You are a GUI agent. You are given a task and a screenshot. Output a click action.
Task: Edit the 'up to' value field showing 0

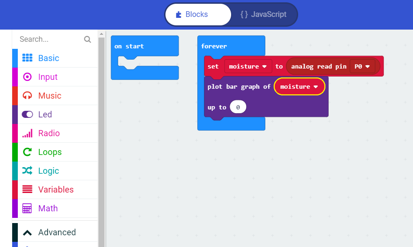pyautogui.click(x=238, y=108)
